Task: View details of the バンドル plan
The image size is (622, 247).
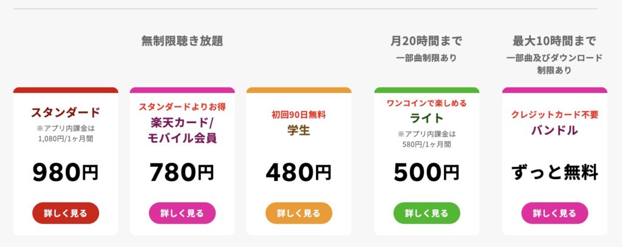Action: pyautogui.click(x=555, y=213)
